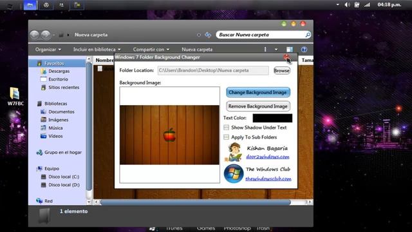The width and height of the screenshot is (412, 232).
Task: Click the refresh icon beside the address bar
Action: [208, 35]
